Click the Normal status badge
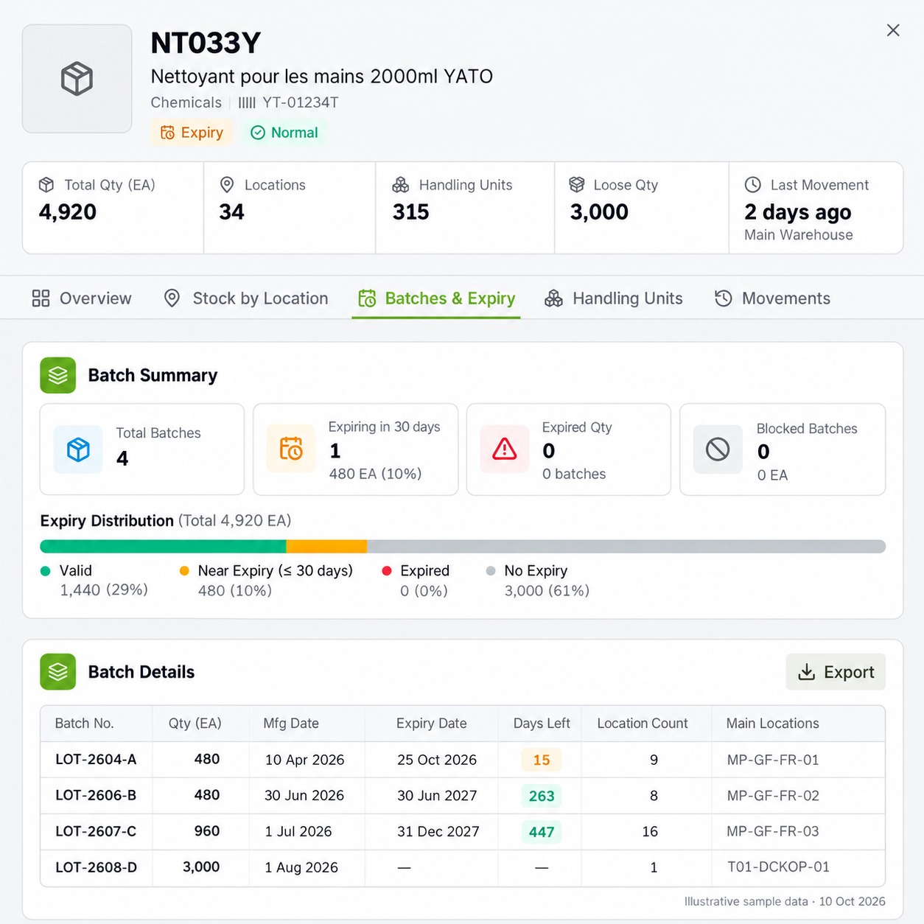Screen dimensions: 924x924 click(284, 133)
